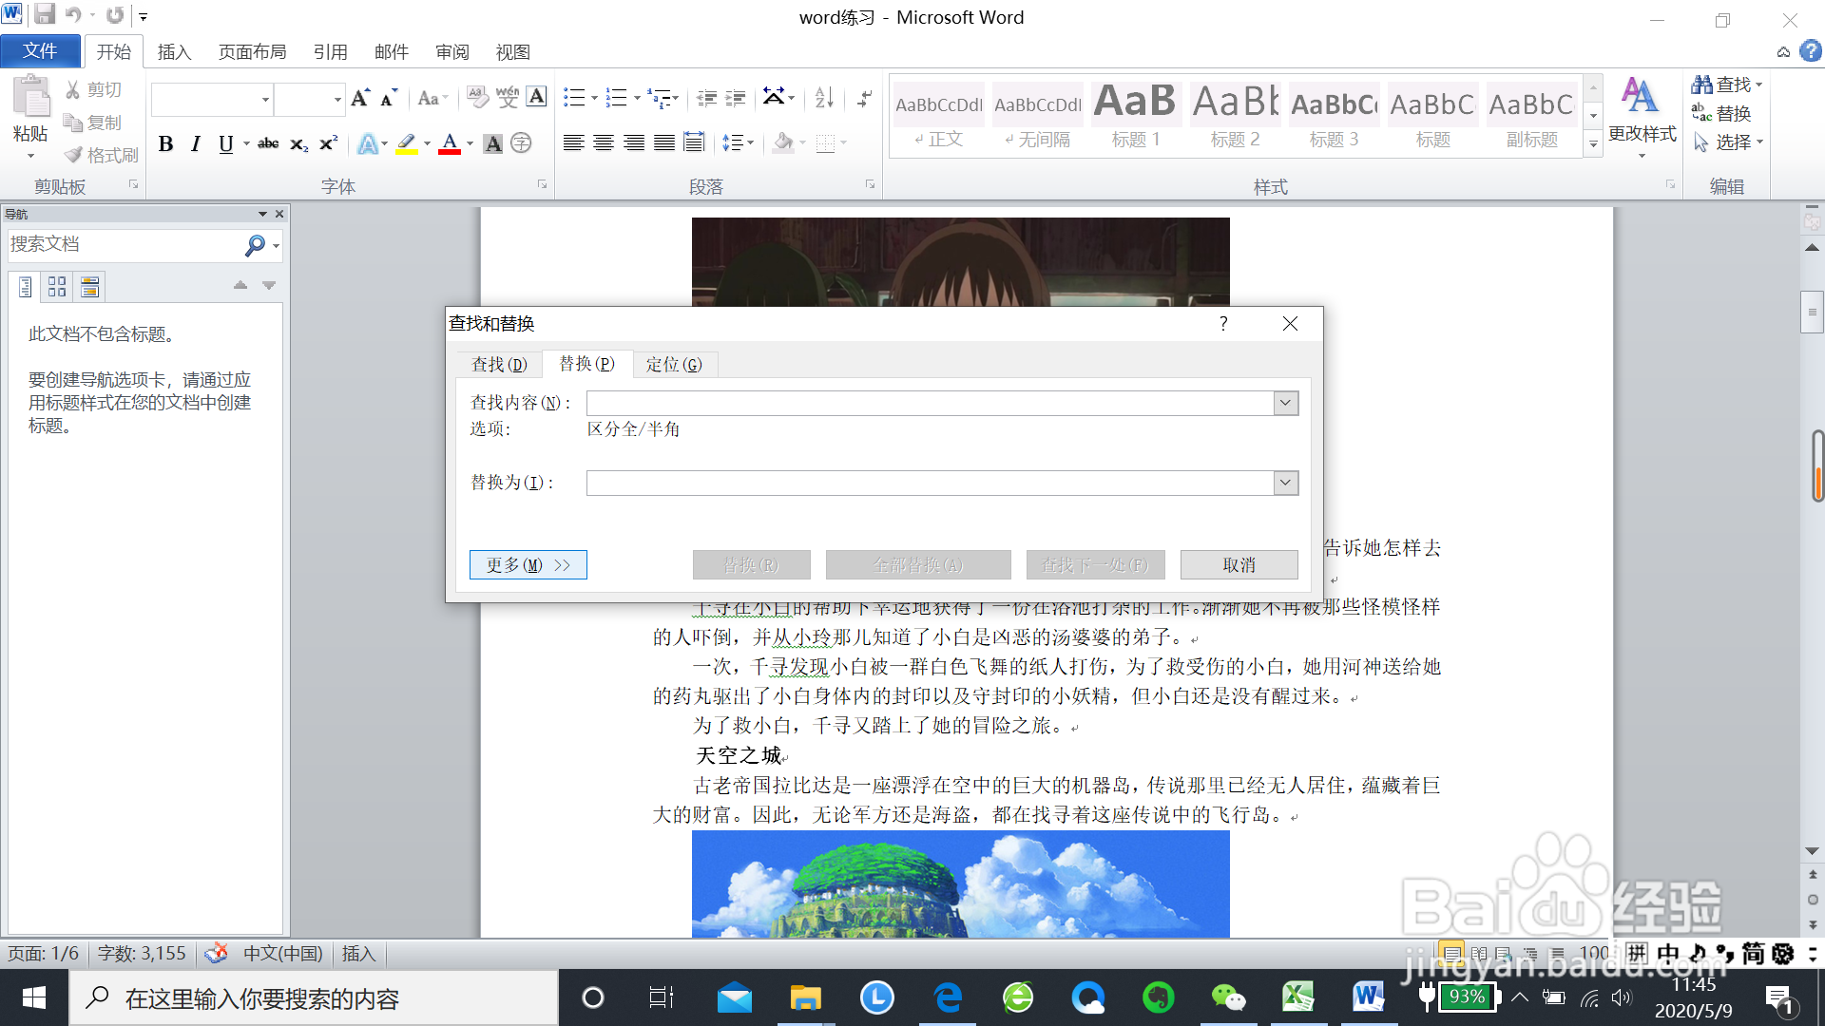Viewport: 1825px width, 1026px height.
Task: Expand the styles gallery
Action: 1594,144
